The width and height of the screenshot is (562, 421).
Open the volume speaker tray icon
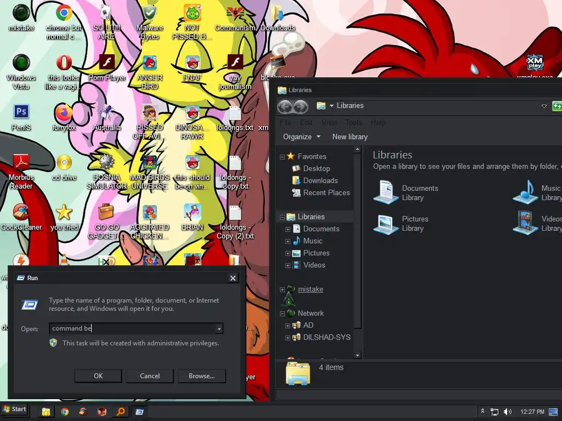[508, 412]
